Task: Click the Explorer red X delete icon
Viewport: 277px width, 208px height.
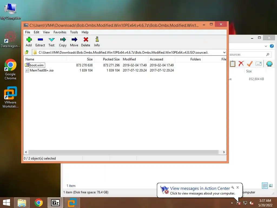Action: (x=241, y=64)
